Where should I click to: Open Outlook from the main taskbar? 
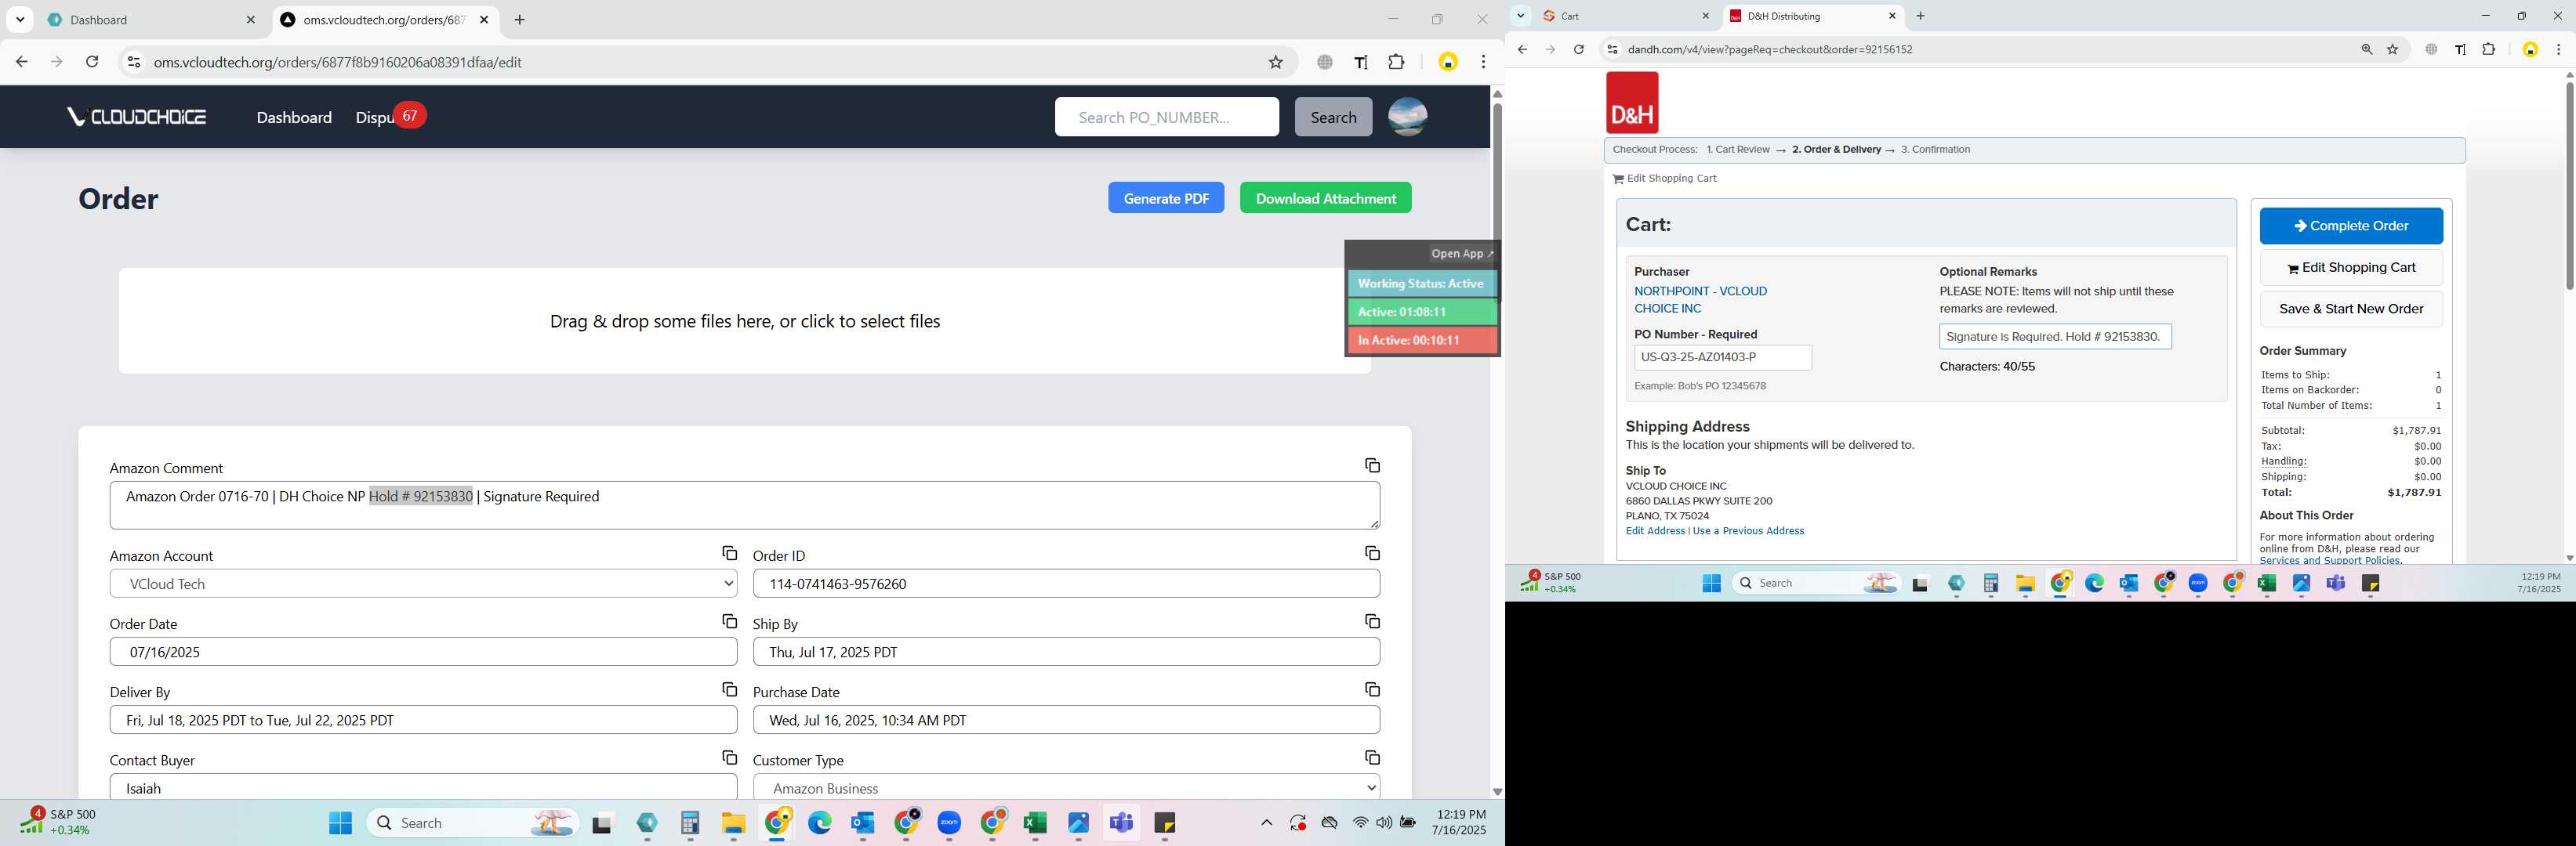pos(863,823)
